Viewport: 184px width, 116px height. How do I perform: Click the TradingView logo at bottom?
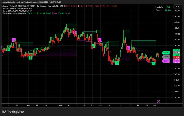pyautogui.click(x=13, y=112)
